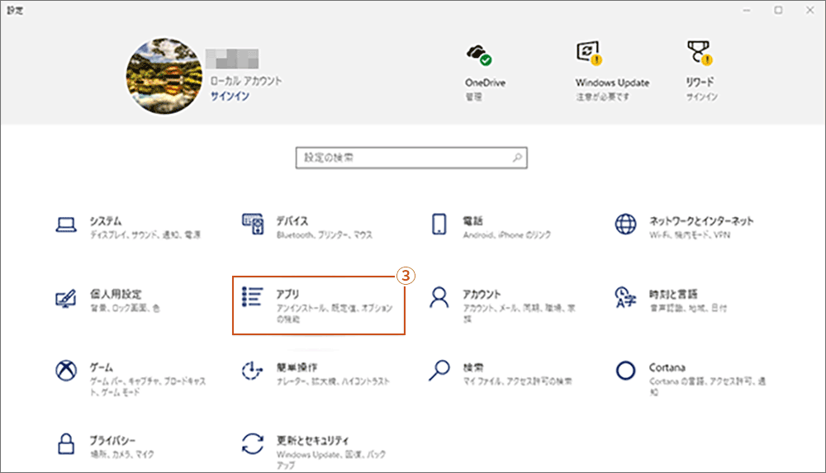Screen dimensions: 826x473
Task: Open the システム category title
Action: pyautogui.click(x=106, y=220)
